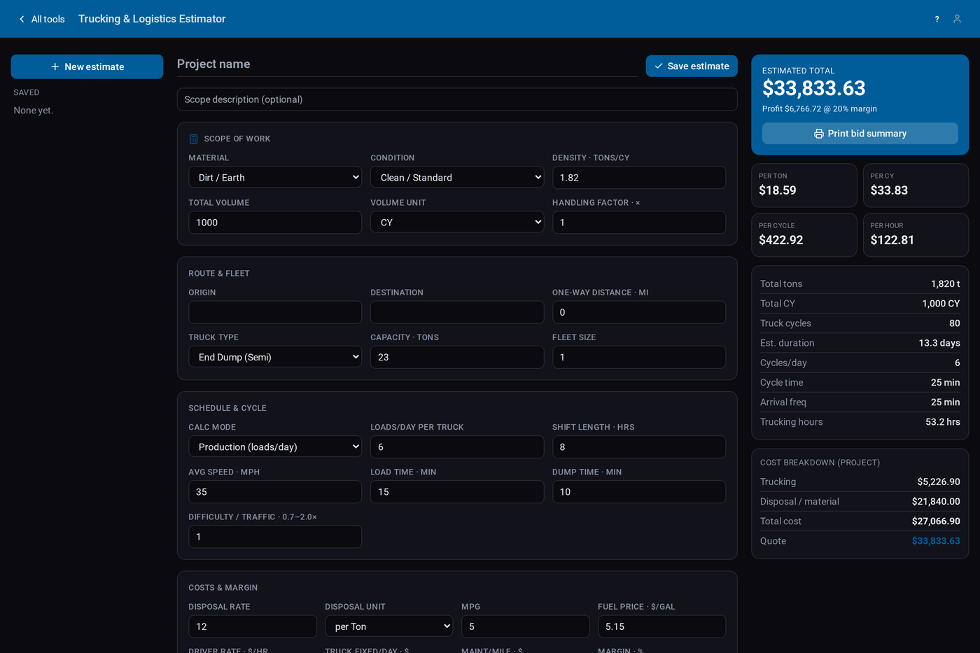Edit the MPG field

pyautogui.click(x=526, y=626)
